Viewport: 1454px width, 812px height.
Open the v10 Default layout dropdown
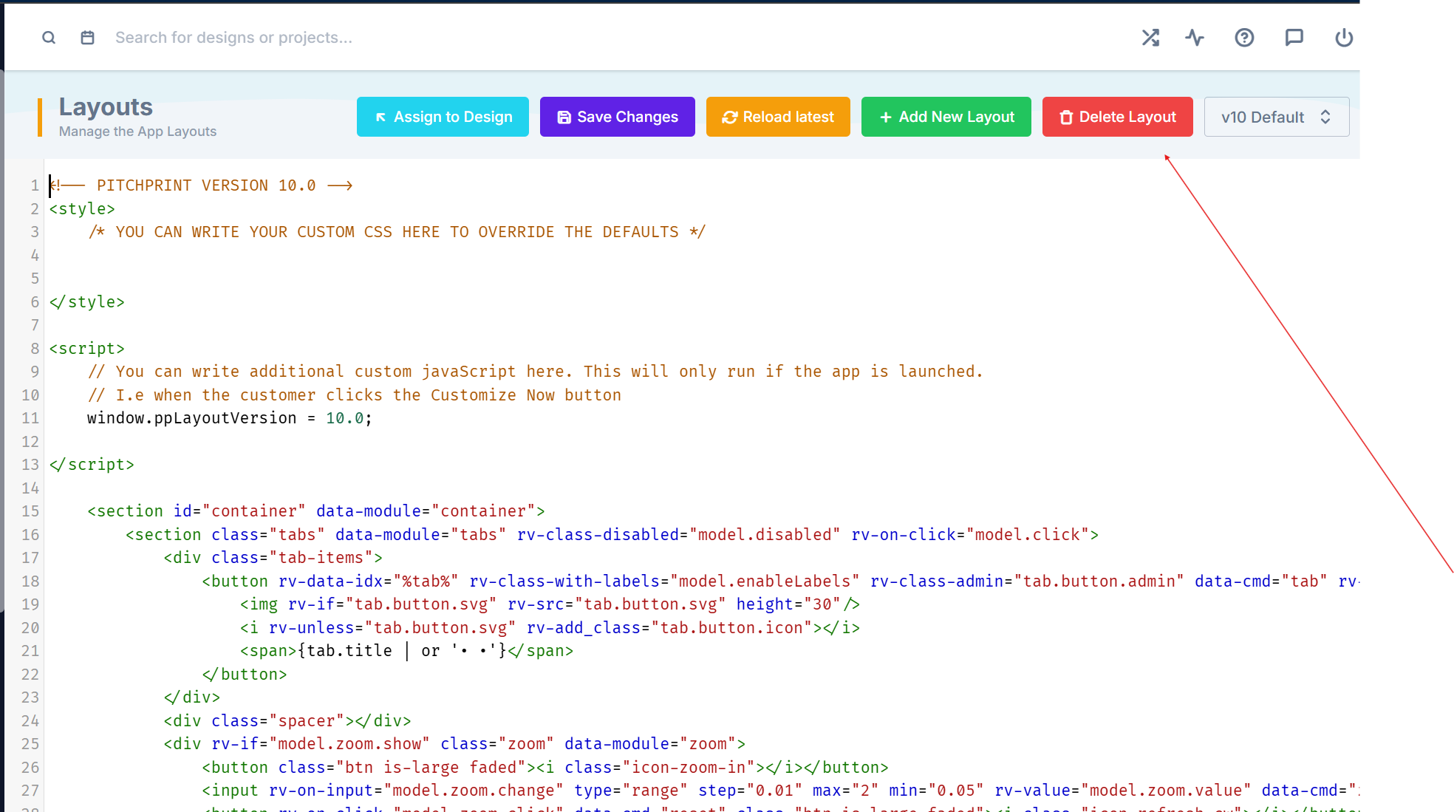point(1276,117)
